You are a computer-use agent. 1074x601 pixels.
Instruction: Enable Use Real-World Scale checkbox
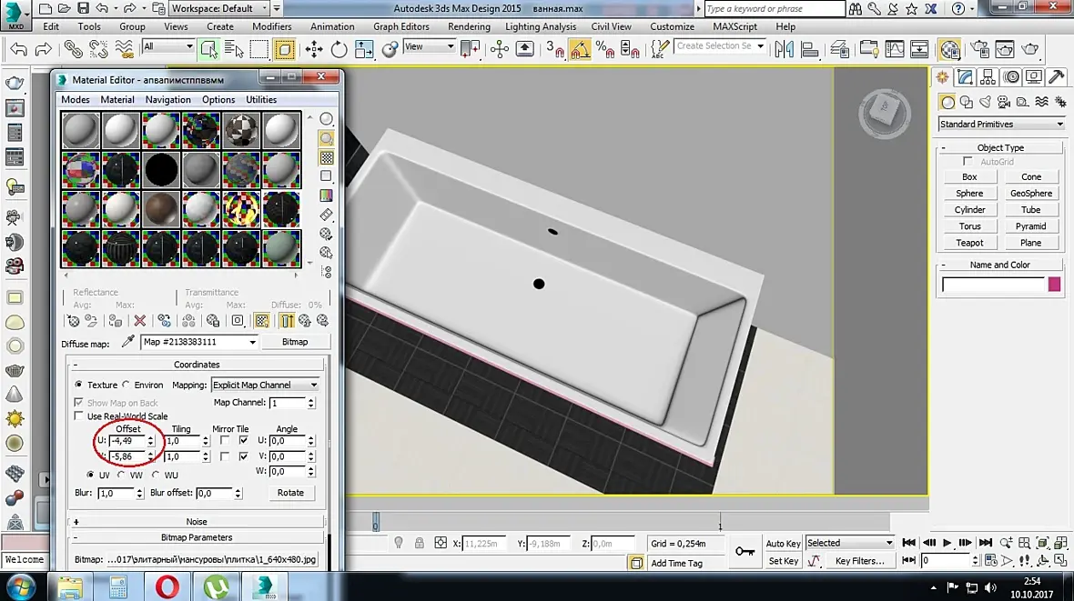tap(78, 416)
